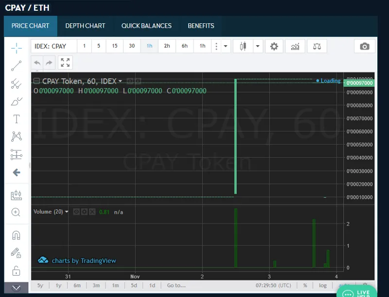Set the range to 3m
This screenshot has width=389, height=297.
pyautogui.click(x=96, y=286)
